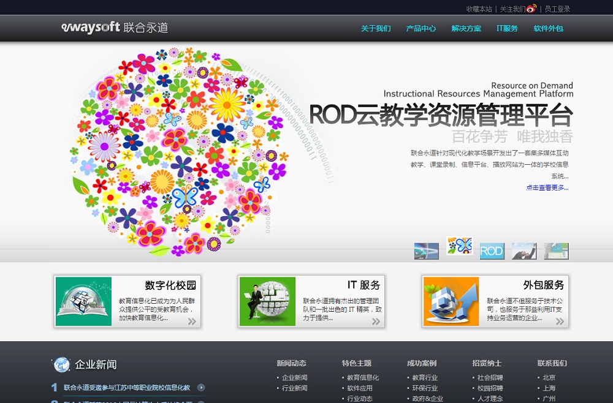Click footer link 校园招聘
Screen dimensions: 613x403
[x=490, y=388]
